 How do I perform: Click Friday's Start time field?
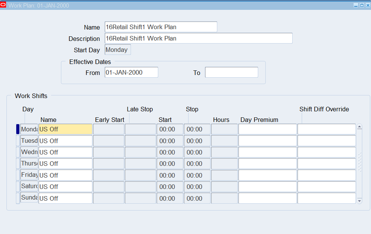pyautogui.click(x=170, y=175)
